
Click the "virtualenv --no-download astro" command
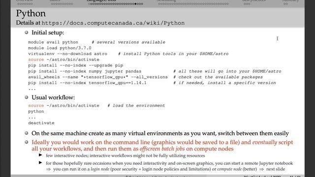pos(67,54)
